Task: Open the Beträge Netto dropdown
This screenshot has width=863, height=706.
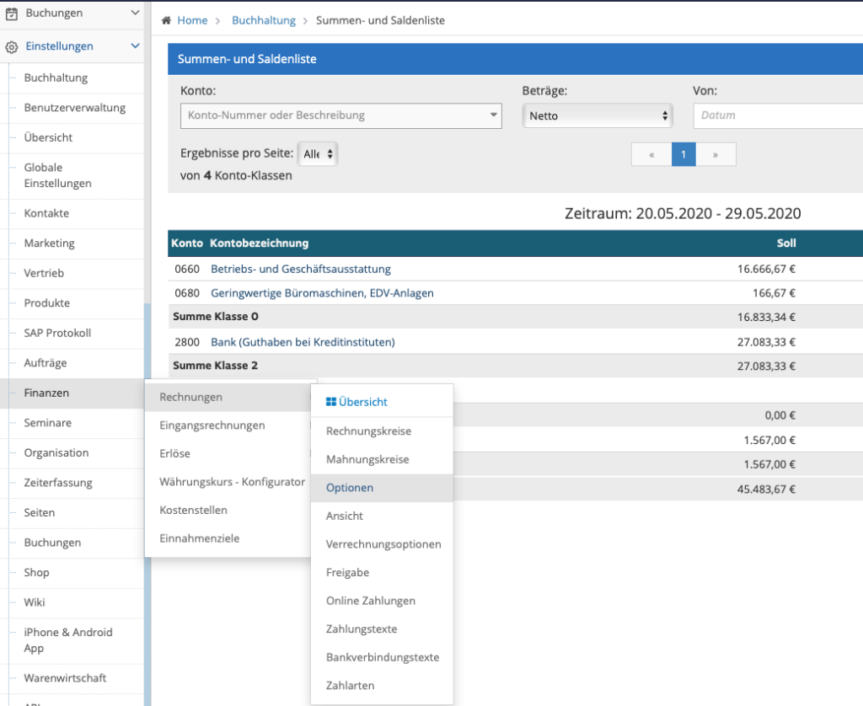Action: [598, 115]
